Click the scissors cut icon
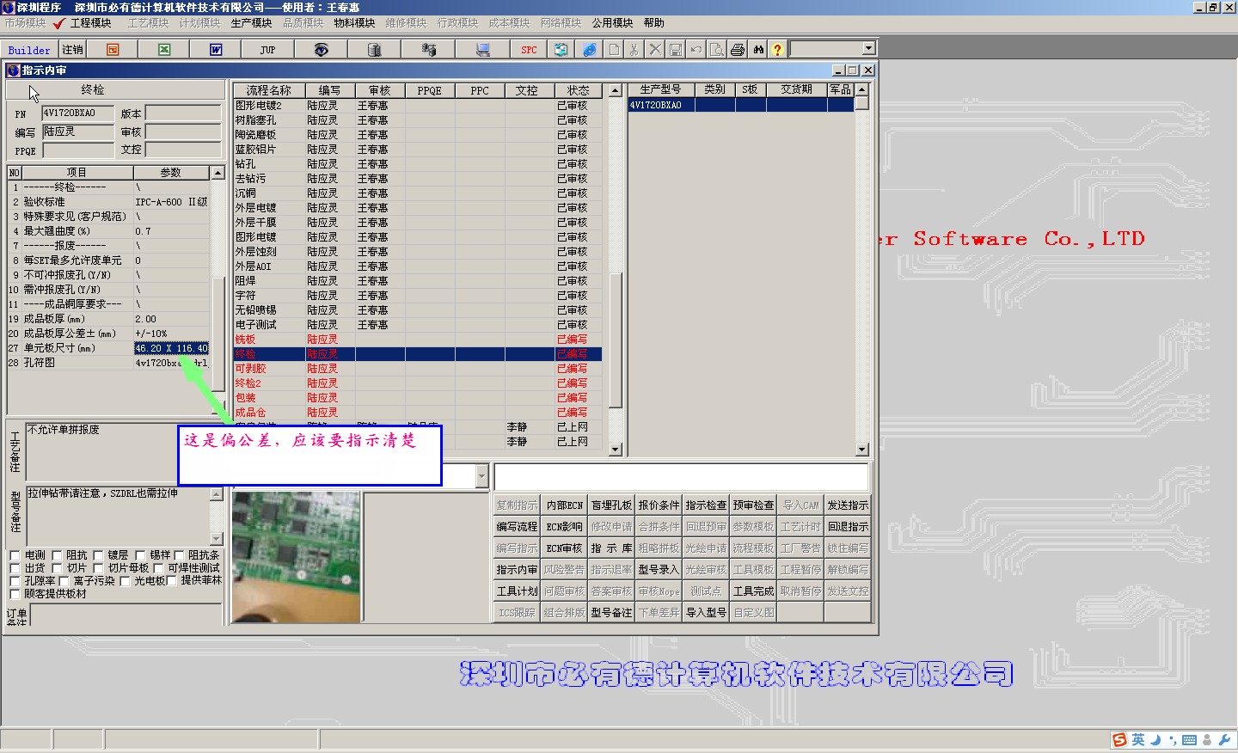The image size is (1238, 753). 634,50
